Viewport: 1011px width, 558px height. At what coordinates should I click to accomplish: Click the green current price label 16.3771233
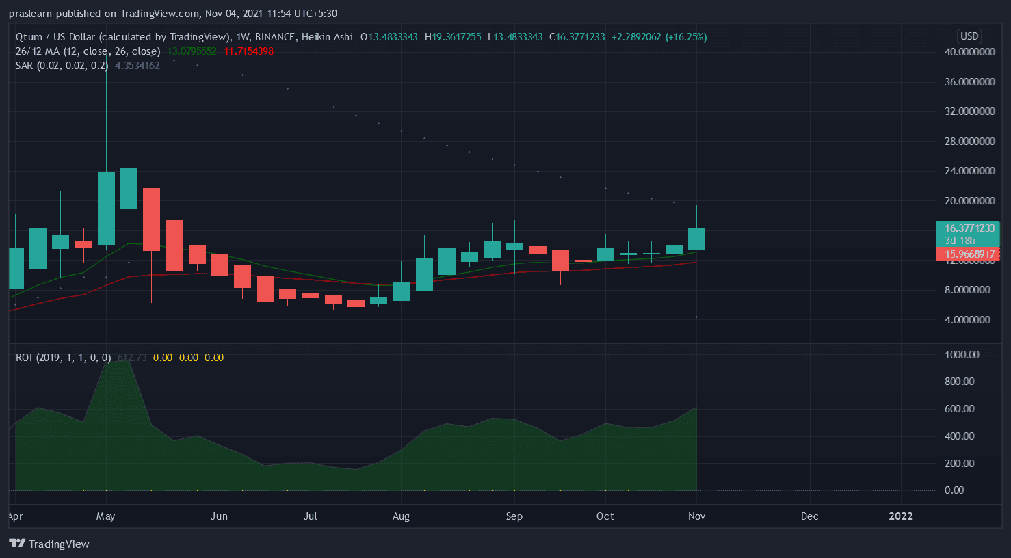click(969, 228)
